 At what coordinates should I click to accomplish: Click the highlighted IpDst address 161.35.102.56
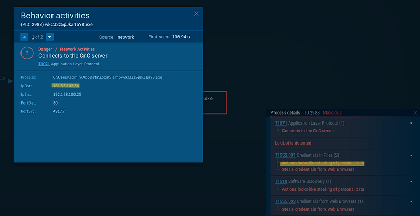tap(66, 86)
